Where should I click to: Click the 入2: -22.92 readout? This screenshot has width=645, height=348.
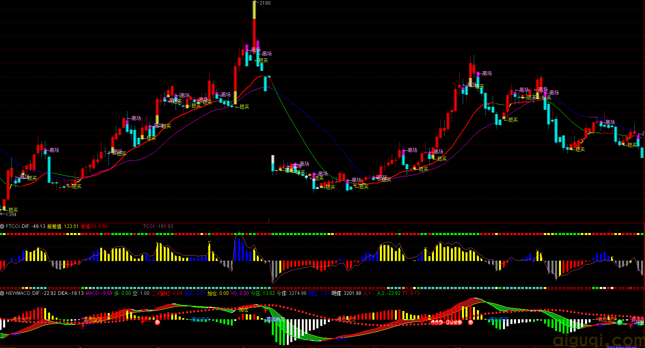coord(389,293)
